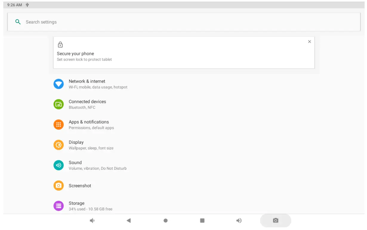Tap the green Connected devices icon
The height and width of the screenshot is (230, 367).
pyautogui.click(x=58, y=104)
